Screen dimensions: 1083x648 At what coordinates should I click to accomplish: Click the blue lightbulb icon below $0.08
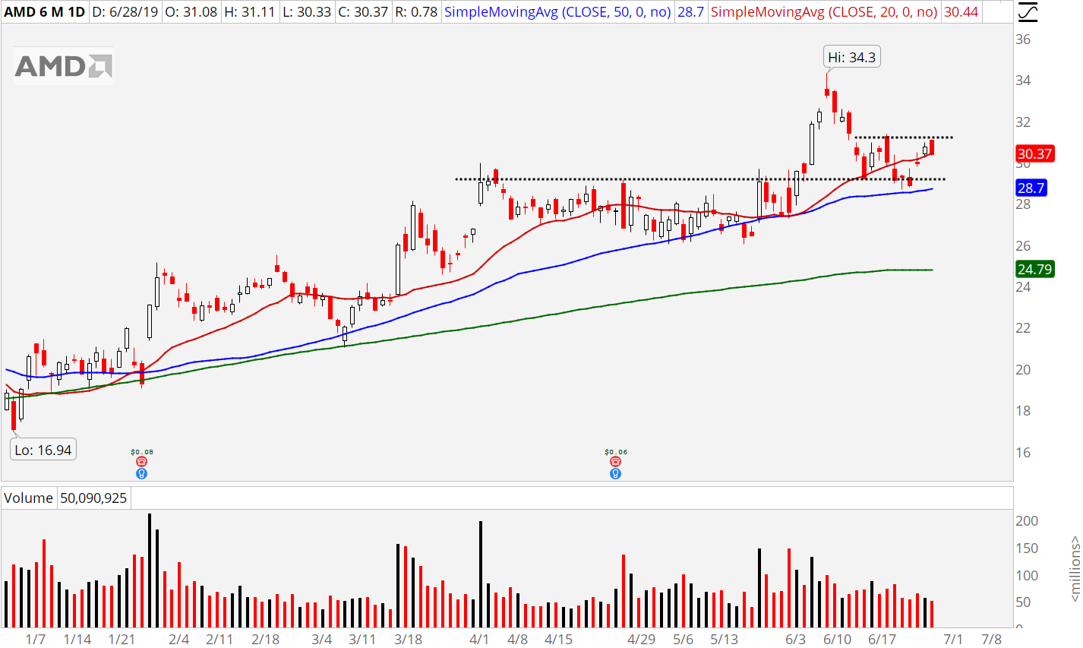[141, 473]
